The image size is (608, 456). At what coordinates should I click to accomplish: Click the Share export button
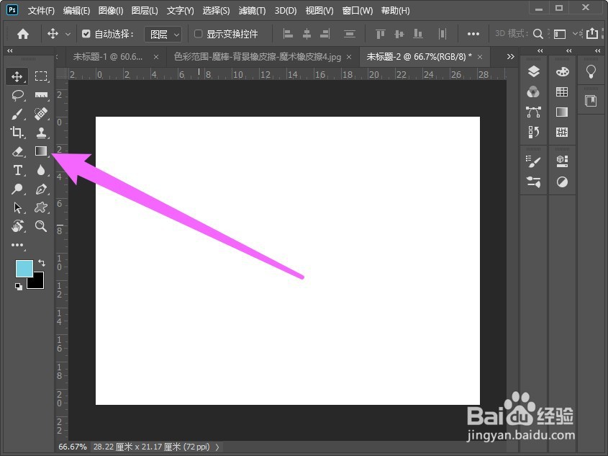(592, 34)
